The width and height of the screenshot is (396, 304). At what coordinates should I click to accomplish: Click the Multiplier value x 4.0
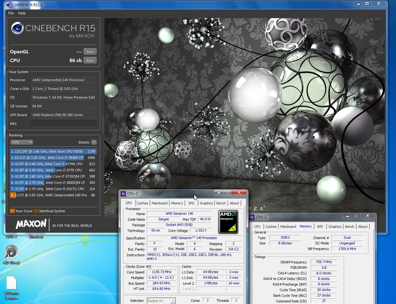pos(162,278)
